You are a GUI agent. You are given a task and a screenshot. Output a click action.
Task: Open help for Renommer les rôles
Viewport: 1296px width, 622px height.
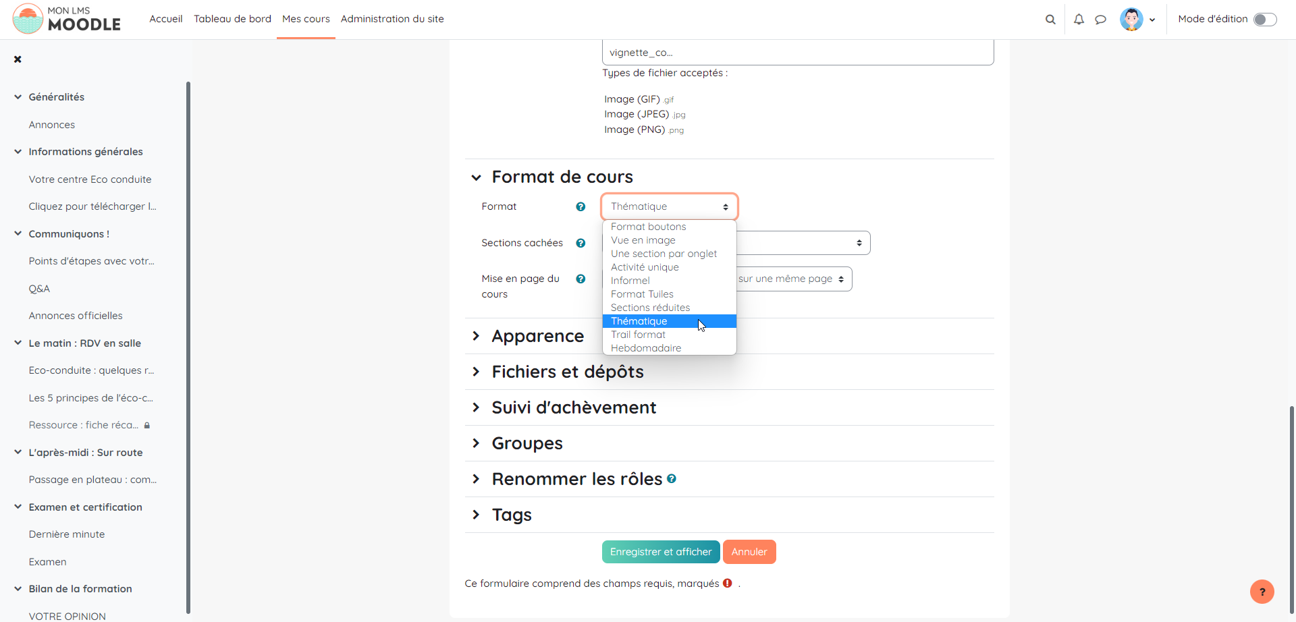672,478
